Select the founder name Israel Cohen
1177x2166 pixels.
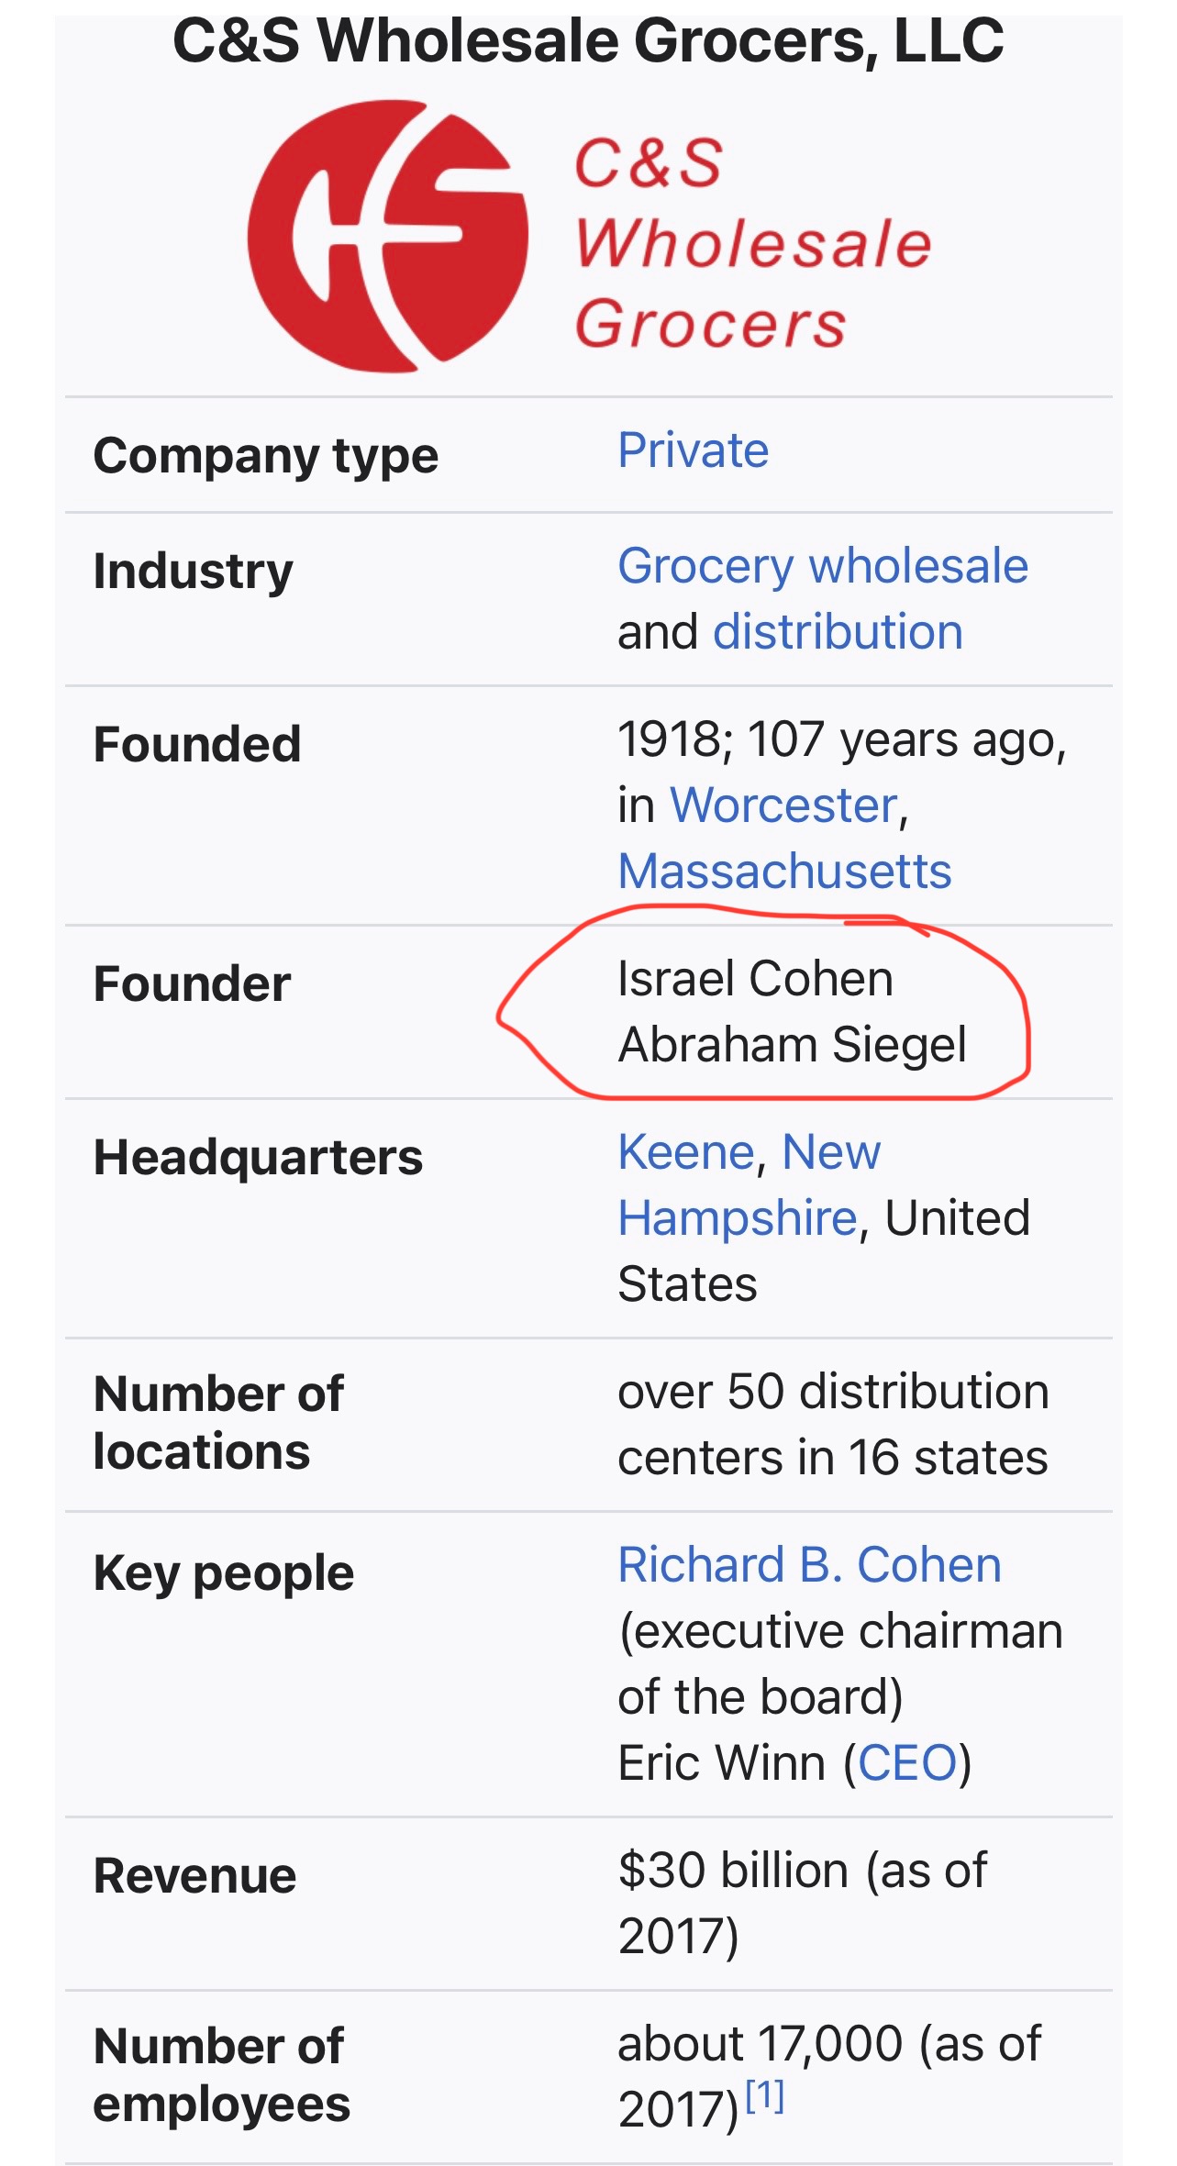click(755, 979)
